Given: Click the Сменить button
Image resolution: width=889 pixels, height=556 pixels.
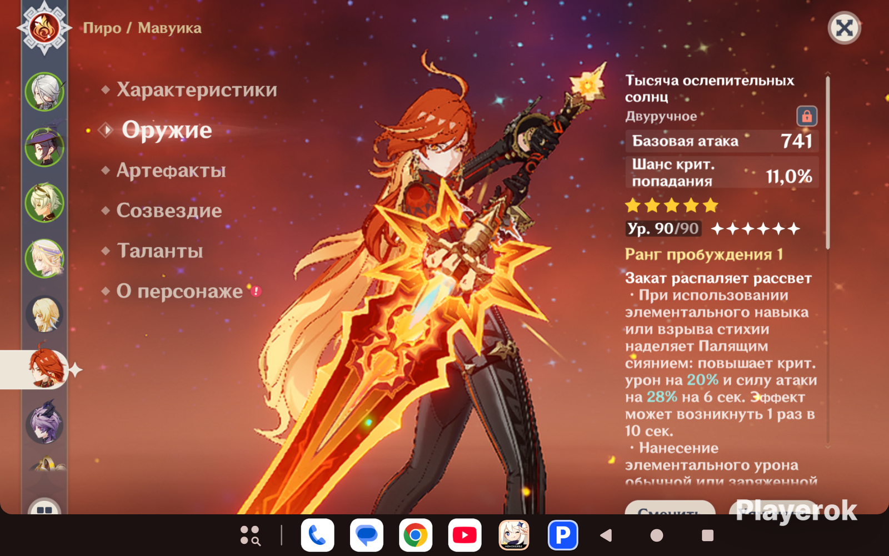Looking at the screenshot, I should click(x=670, y=507).
